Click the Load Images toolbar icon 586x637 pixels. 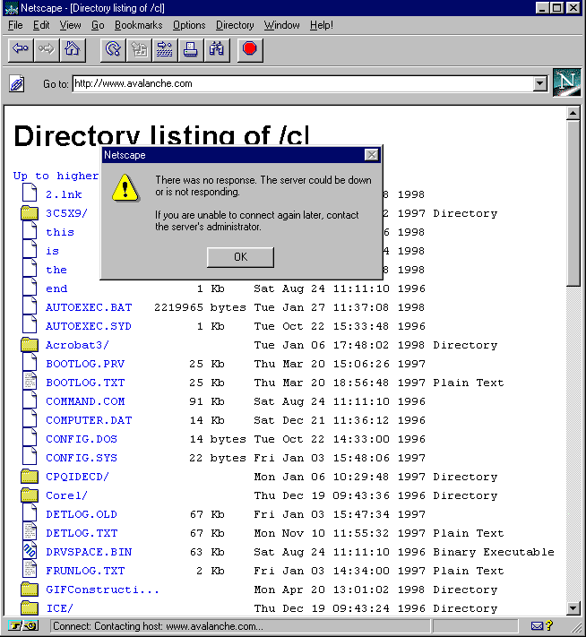[139, 50]
